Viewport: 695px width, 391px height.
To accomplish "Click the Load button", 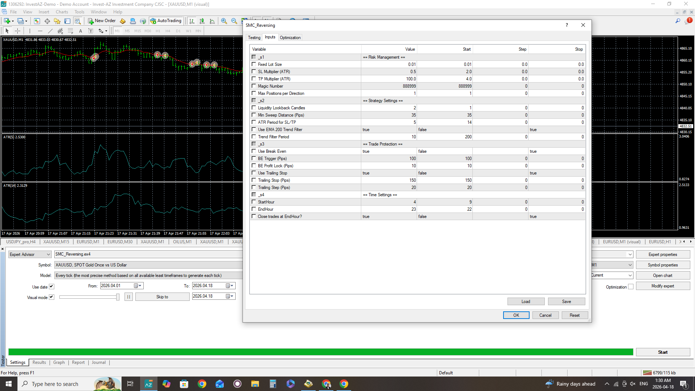I will click(x=526, y=302).
